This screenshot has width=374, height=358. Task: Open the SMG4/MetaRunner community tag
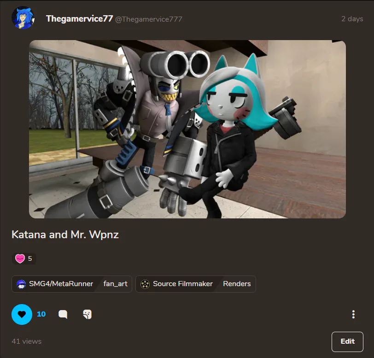55,284
